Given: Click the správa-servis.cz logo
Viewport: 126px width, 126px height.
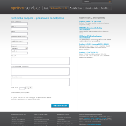Looking at the screenshot, I should click(x=26, y=8).
